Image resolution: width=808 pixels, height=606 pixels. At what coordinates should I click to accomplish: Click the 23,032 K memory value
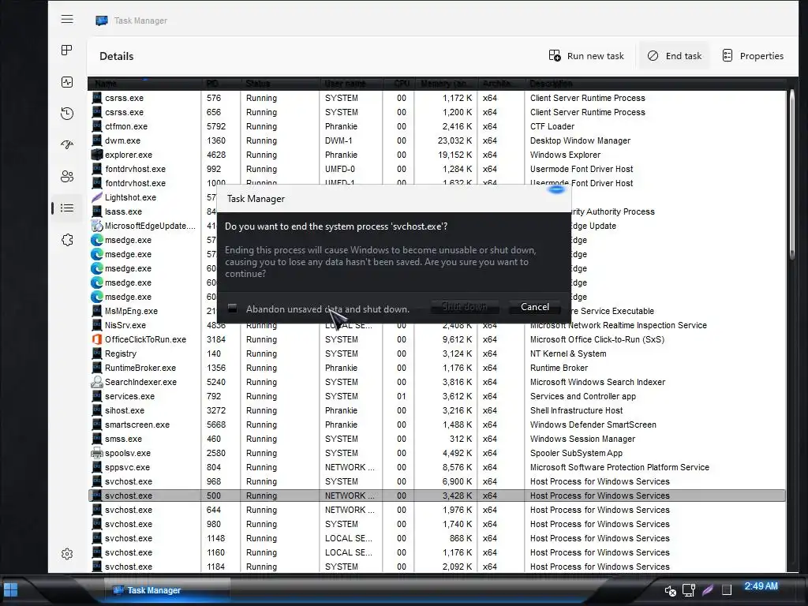click(x=454, y=140)
